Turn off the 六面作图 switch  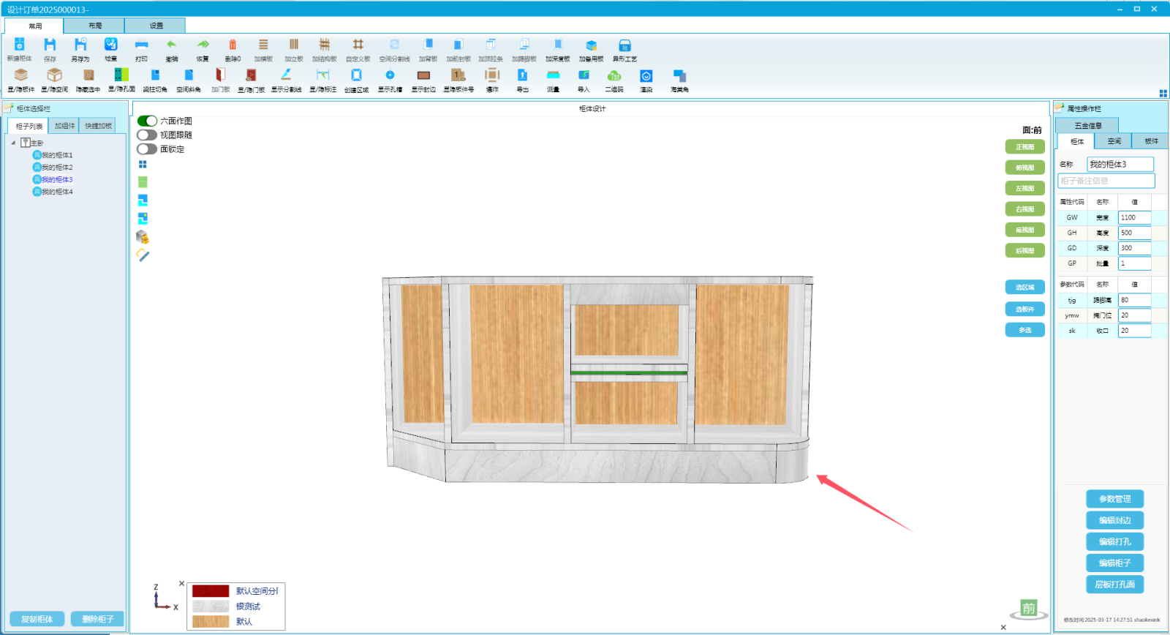(147, 121)
